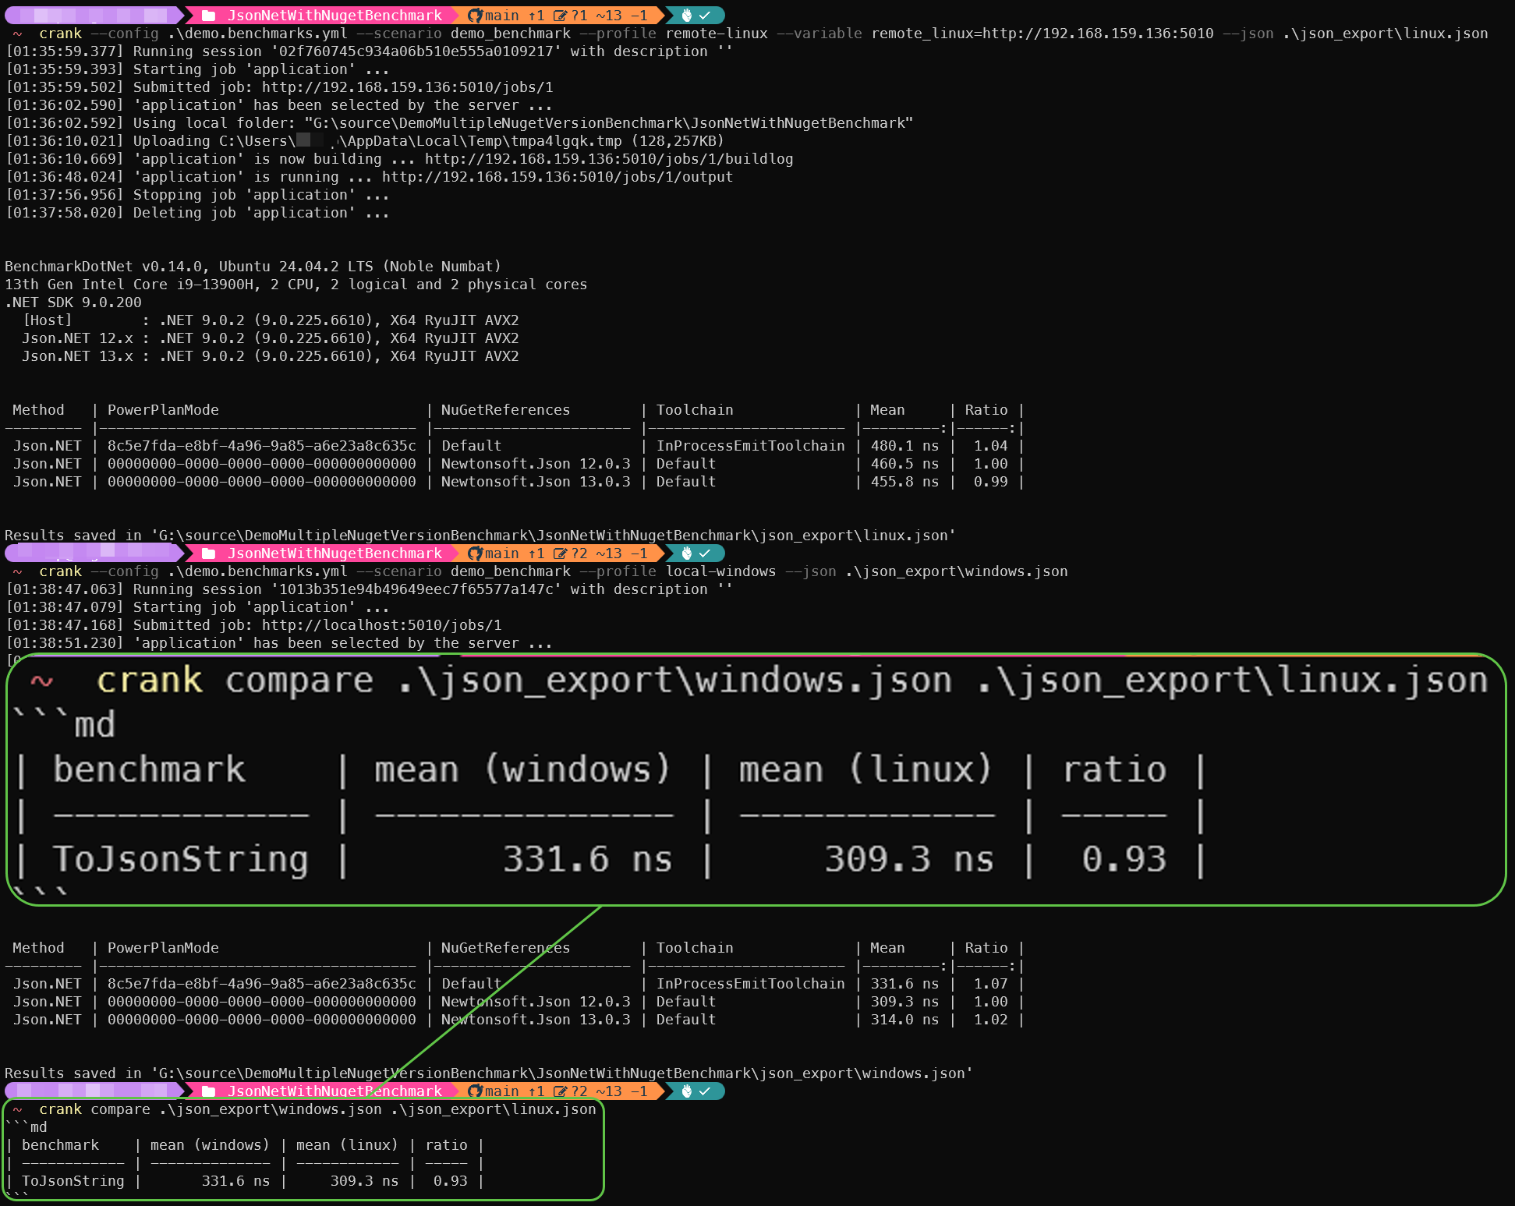Click the 'Results saved' path ending windows.json
1515x1206 pixels.
pyautogui.click(x=562, y=1073)
